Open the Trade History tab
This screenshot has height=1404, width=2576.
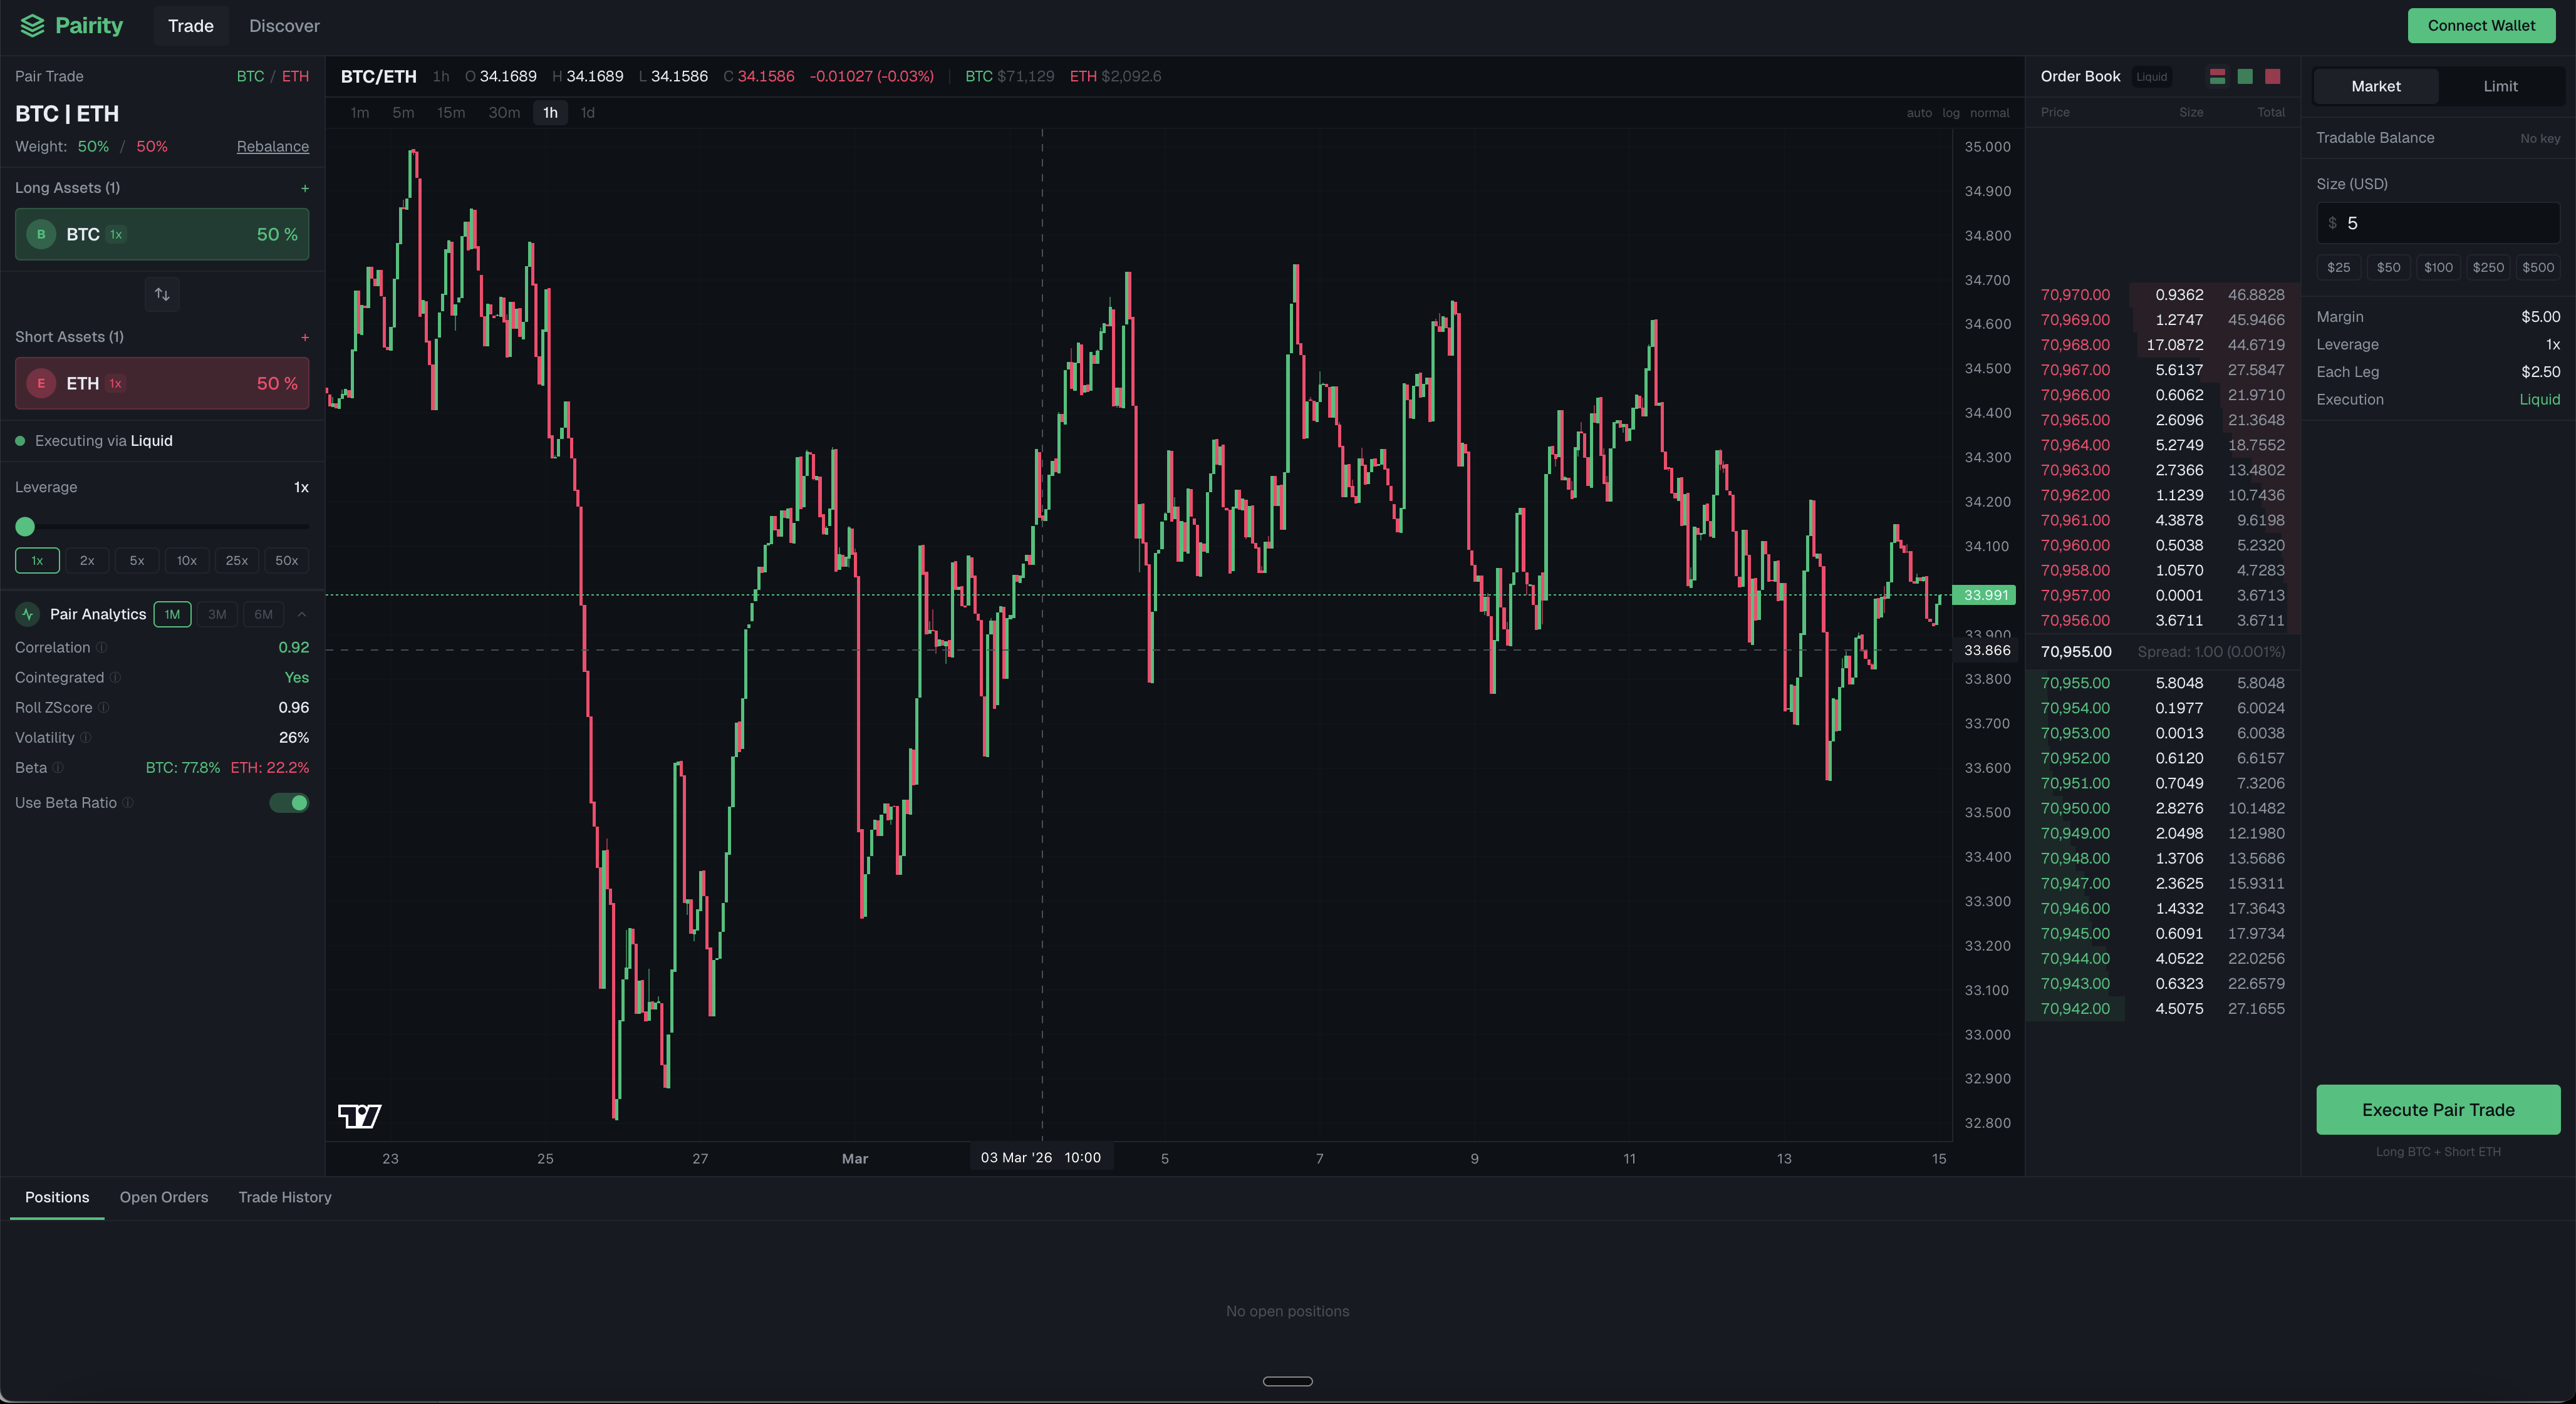(284, 1197)
